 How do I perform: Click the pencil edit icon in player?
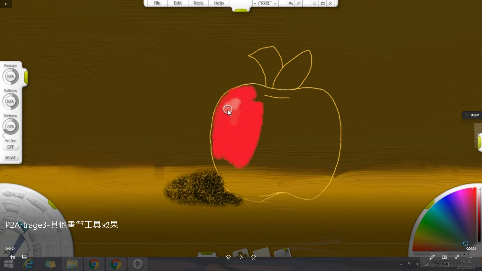click(x=432, y=257)
